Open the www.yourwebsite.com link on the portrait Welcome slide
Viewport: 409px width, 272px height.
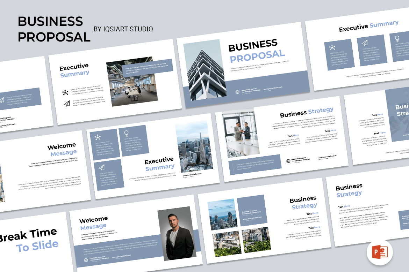pos(122,256)
